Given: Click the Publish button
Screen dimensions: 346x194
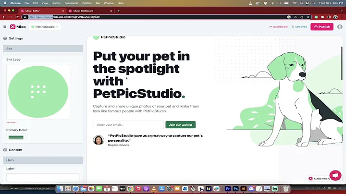Looking at the screenshot, I should pyautogui.click(x=322, y=27).
